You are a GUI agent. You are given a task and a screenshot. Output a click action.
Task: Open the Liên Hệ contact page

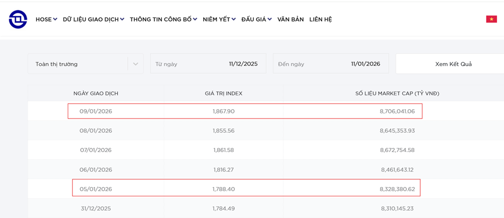(x=320, y=20)
